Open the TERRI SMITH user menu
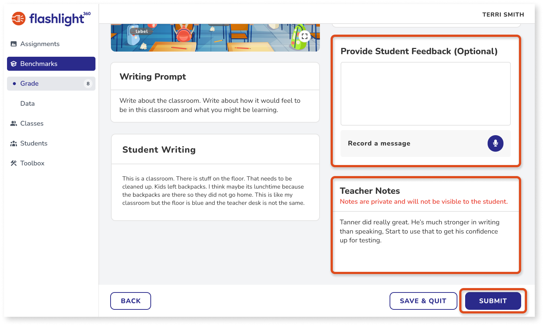Screen dimensions: 544x326 click(x=503, y=14)
